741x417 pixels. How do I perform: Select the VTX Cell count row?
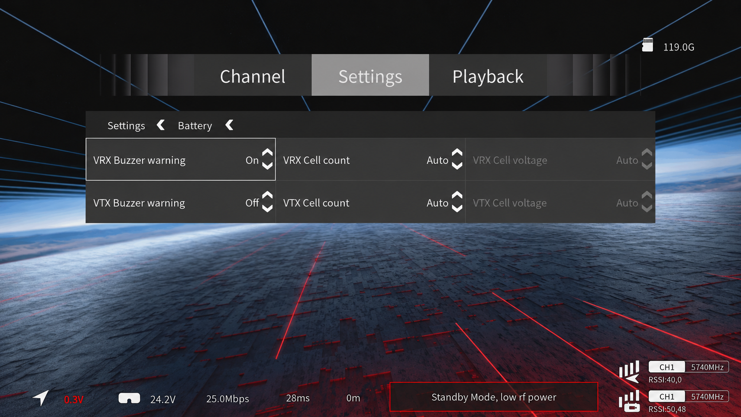click(x=370, y=202)
